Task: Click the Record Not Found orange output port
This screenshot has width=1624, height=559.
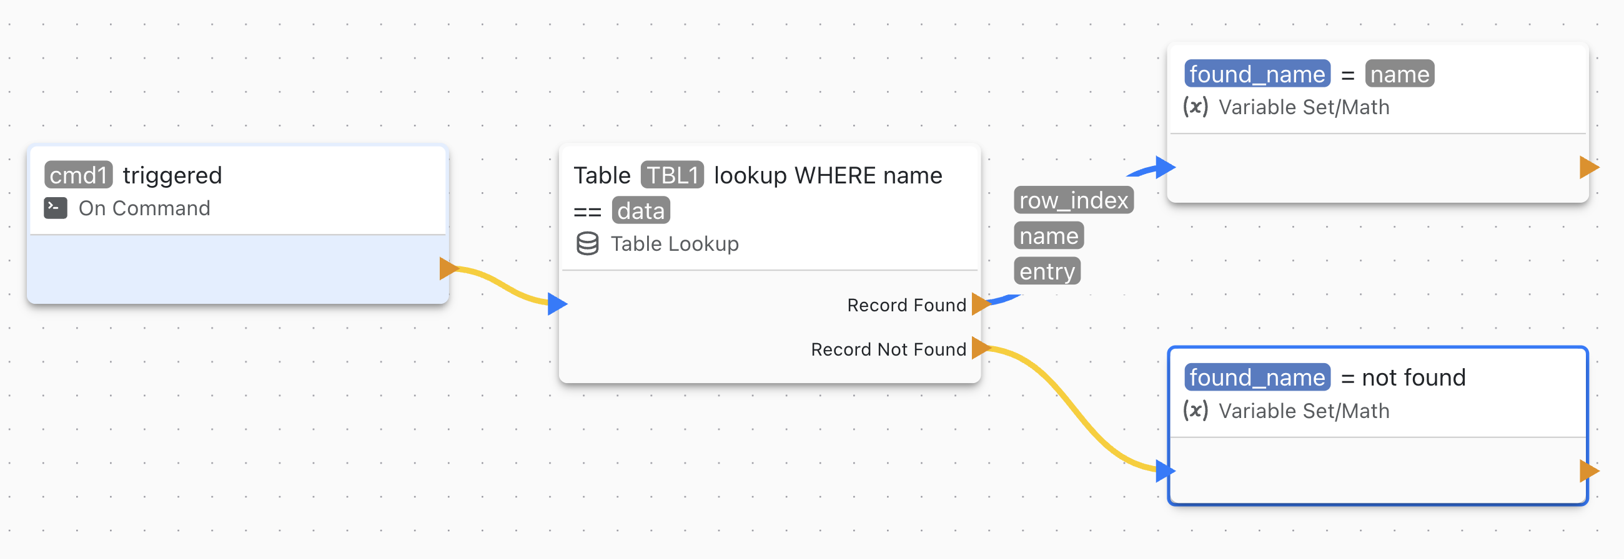Action: coord(981,348)
